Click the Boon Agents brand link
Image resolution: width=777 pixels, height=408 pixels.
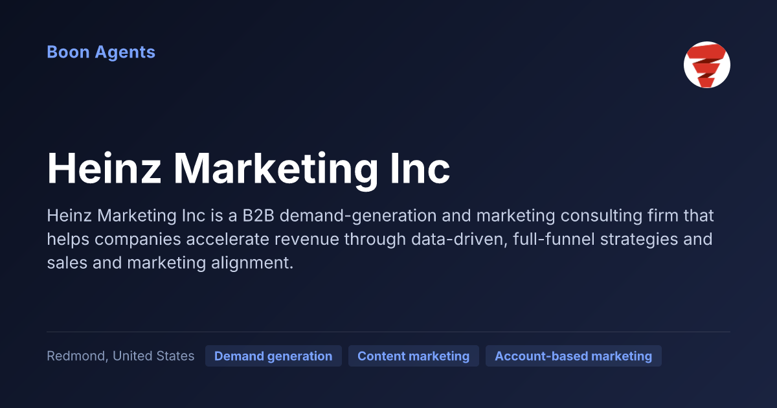(x=101, y=52)
